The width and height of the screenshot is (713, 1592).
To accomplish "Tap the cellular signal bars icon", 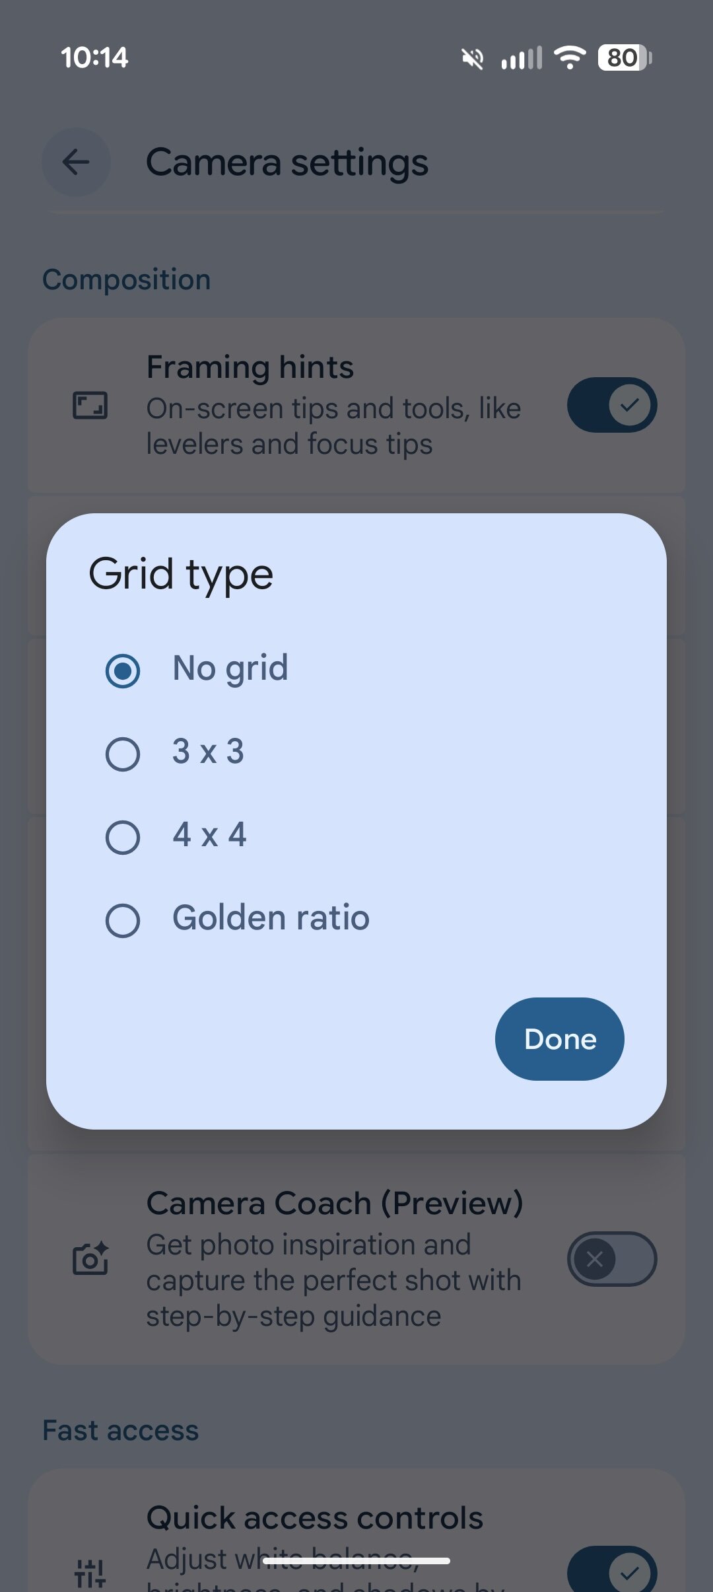I will (x=522, y=58).
